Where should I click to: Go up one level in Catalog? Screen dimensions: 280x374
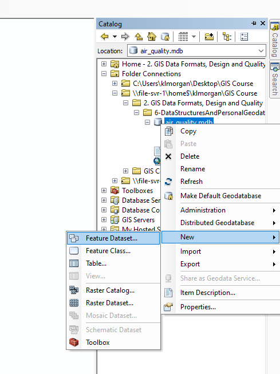[139, 37]
